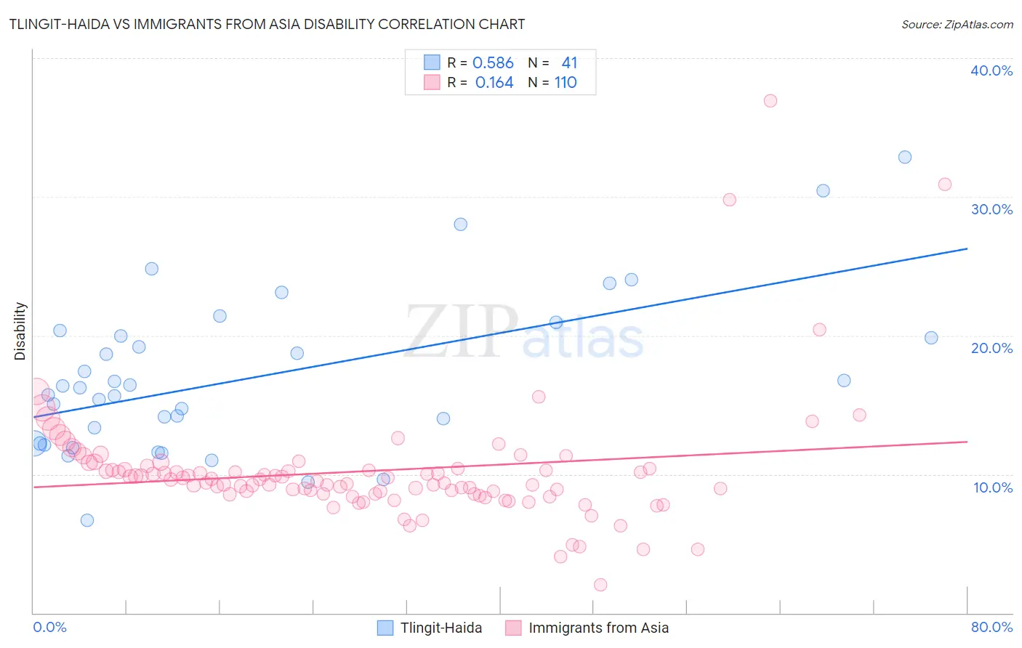Click the blue swatch beside R = 0.586
The height and width of the screenshot is (648, 1022).
pos(432,62)
